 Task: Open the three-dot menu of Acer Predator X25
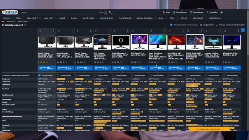(165, 31)
